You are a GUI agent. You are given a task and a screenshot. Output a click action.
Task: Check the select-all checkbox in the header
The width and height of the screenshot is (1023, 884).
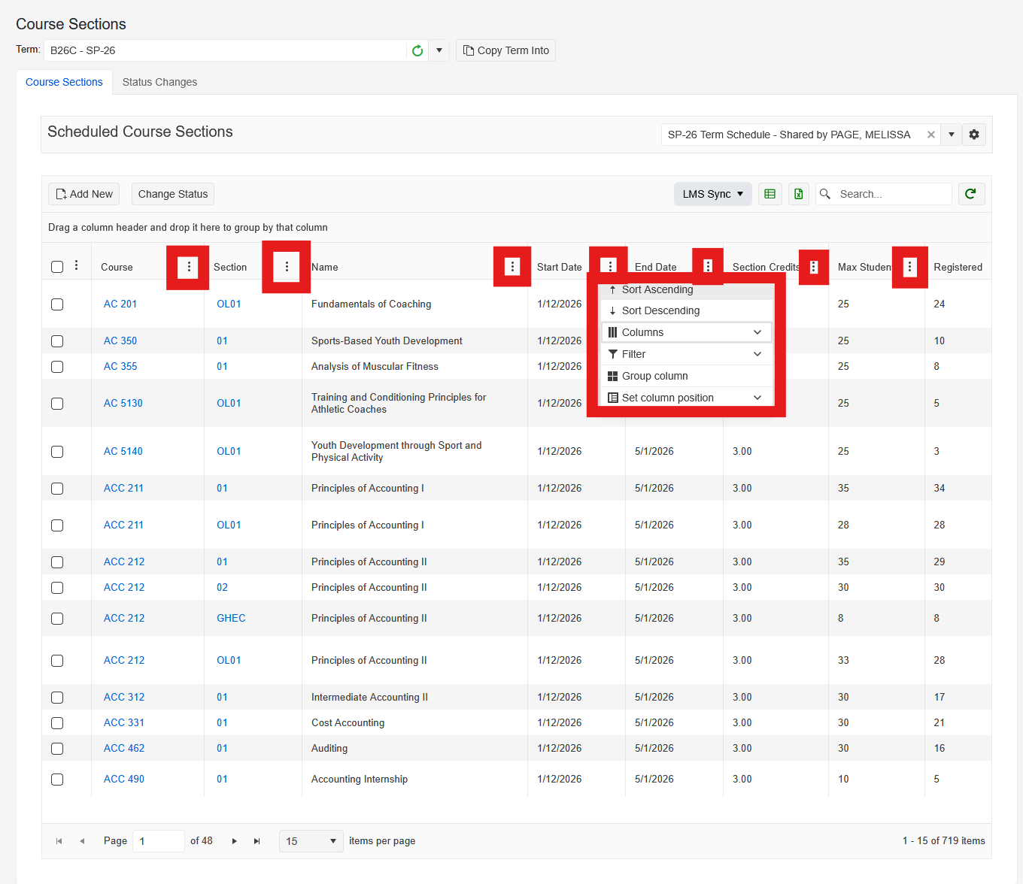pyautogui.click(x=57, y=267)
